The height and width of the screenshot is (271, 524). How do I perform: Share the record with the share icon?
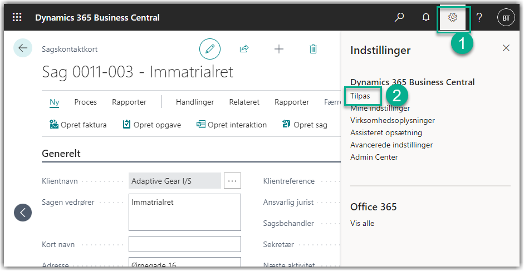point(244,49)
